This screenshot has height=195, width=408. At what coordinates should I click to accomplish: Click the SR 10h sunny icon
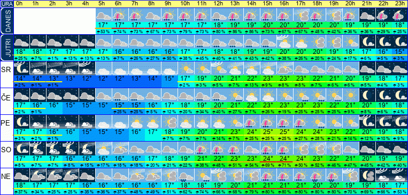pyautogui.click(x=186, y=68)
